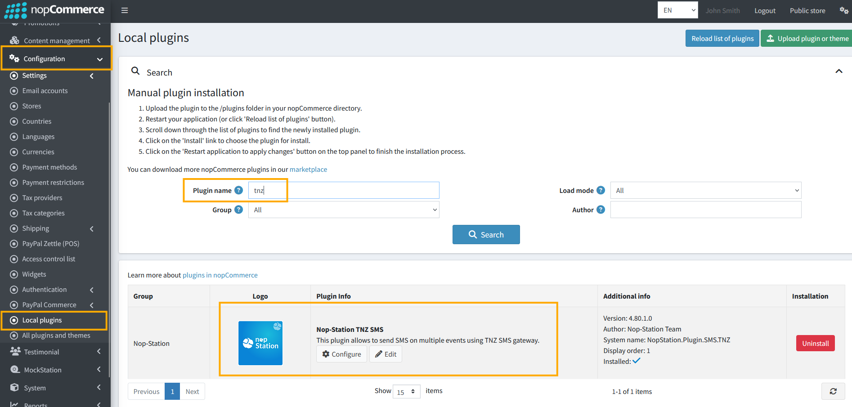The image size is (852, 407).
Task: Open Currencies in sidebar
Action: [38, 152]
